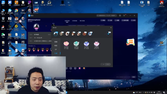Open 房间设置 room settings
Image resolution: width=167 pixels, height=94 pixels.
coord(125,20)
